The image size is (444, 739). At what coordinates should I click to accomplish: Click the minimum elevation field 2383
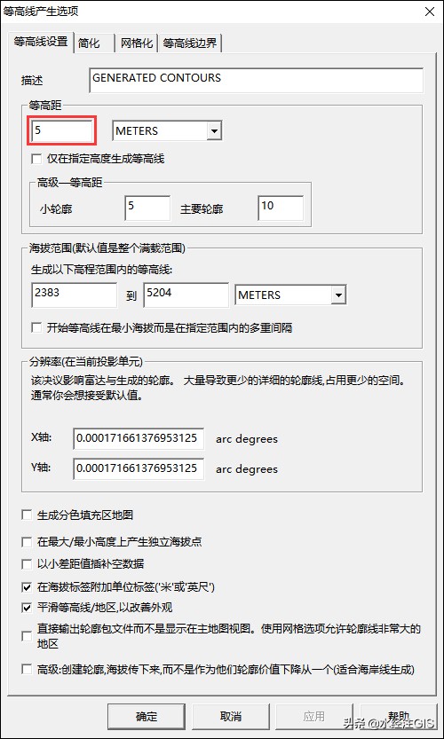click(74, 295)
